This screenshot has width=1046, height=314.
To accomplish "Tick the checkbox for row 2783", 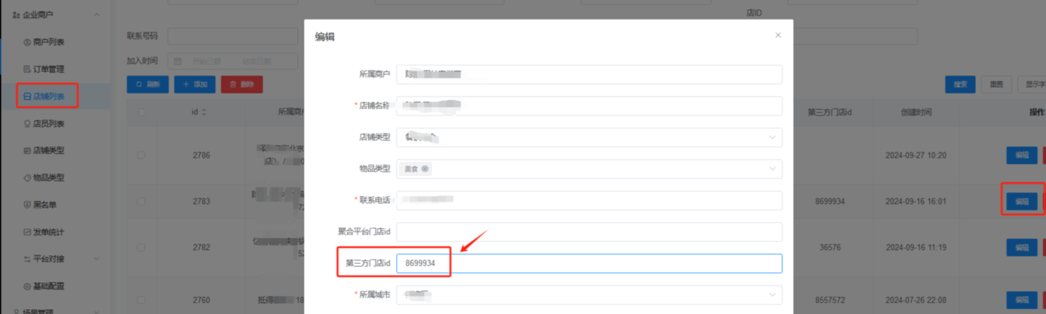I will coord(141,201).
